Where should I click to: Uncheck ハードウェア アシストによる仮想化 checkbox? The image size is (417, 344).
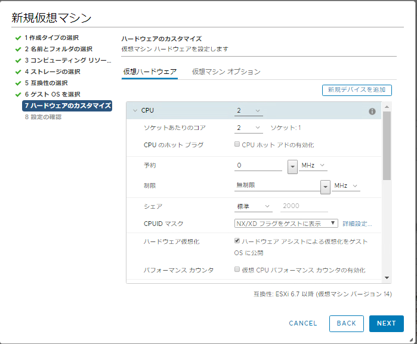(237, 241)
